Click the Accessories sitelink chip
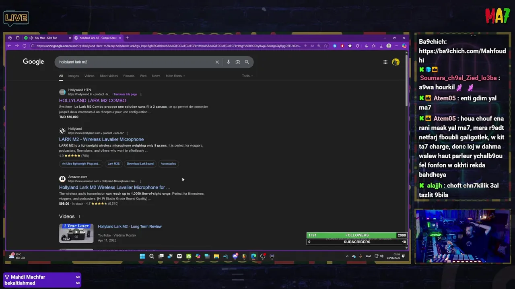Screen dimensions: 515x289 point(168,164)
